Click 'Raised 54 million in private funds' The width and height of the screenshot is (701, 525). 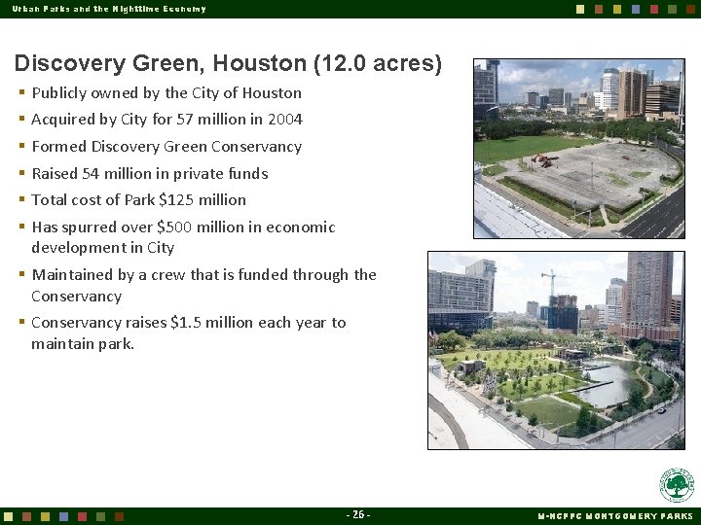pos(150,173)
